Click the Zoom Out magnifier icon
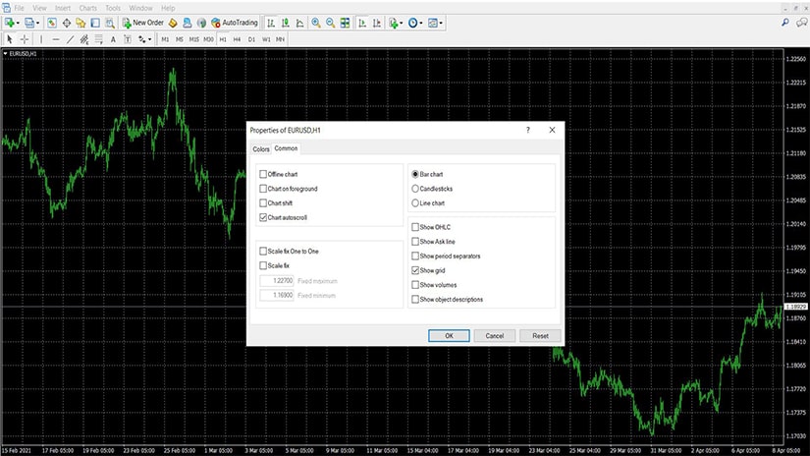Screen dimensions: 810x456 (x=332, y=22)
